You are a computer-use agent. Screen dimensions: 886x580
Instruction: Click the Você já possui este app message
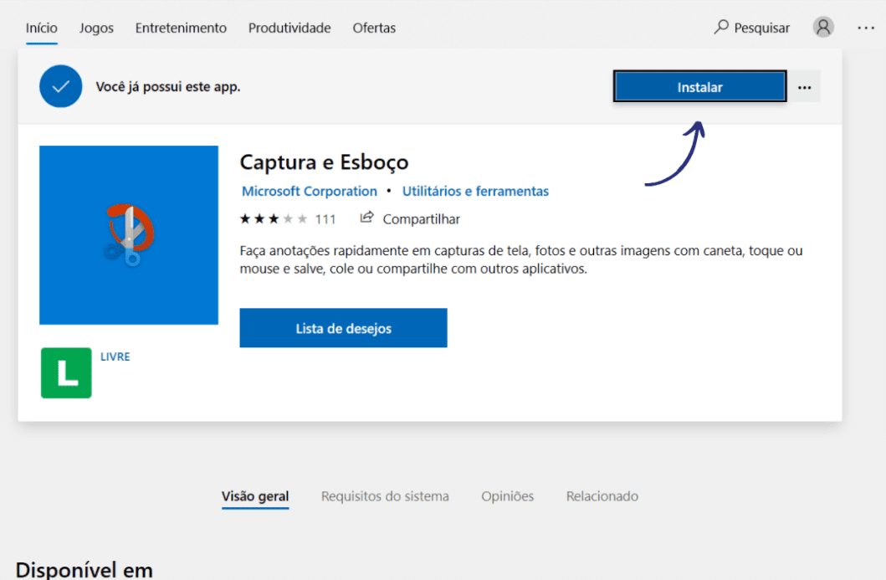168,86
